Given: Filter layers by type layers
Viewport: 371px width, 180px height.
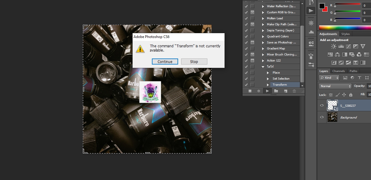Looking at the screenshot, I should [360, 77].
